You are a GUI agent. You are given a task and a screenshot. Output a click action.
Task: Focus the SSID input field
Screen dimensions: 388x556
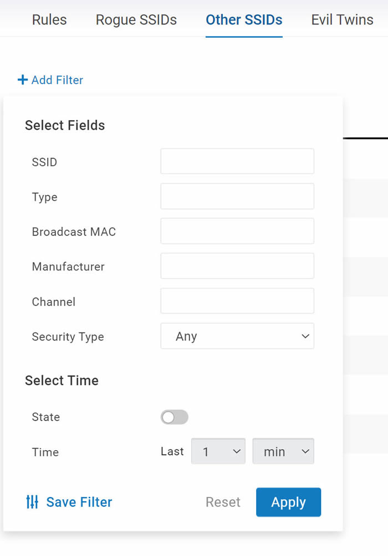237,161
